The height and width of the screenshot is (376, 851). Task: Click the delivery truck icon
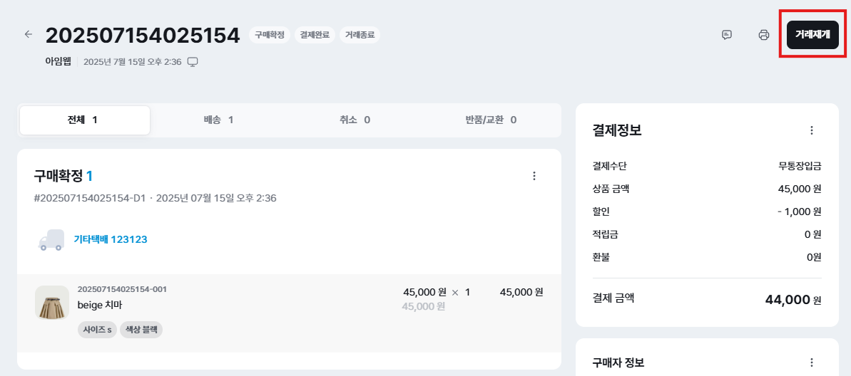pos(51,240)
